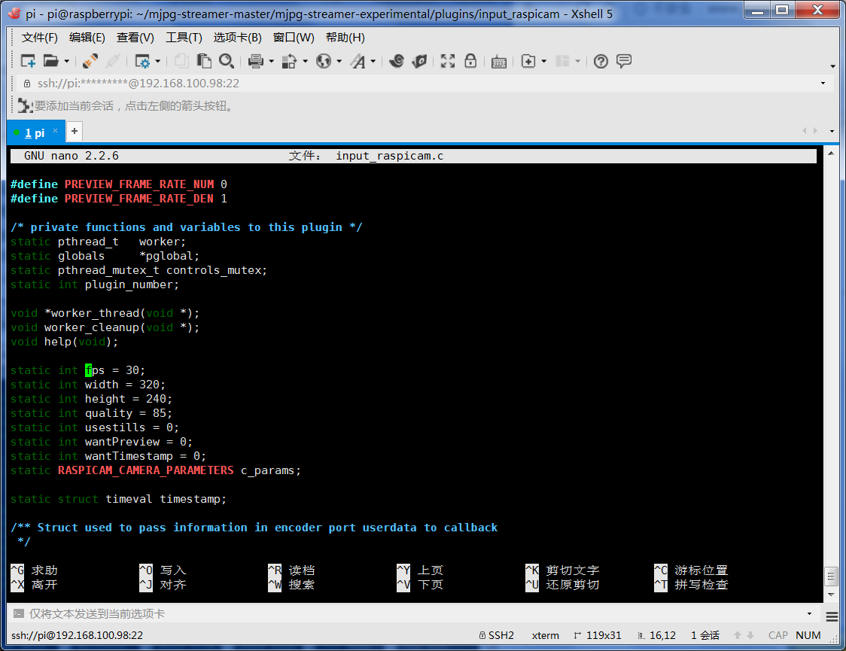Viewport: 846px width, 651px height.
Task: Launch Xftp via swirl icon
Action: [397, 61]
